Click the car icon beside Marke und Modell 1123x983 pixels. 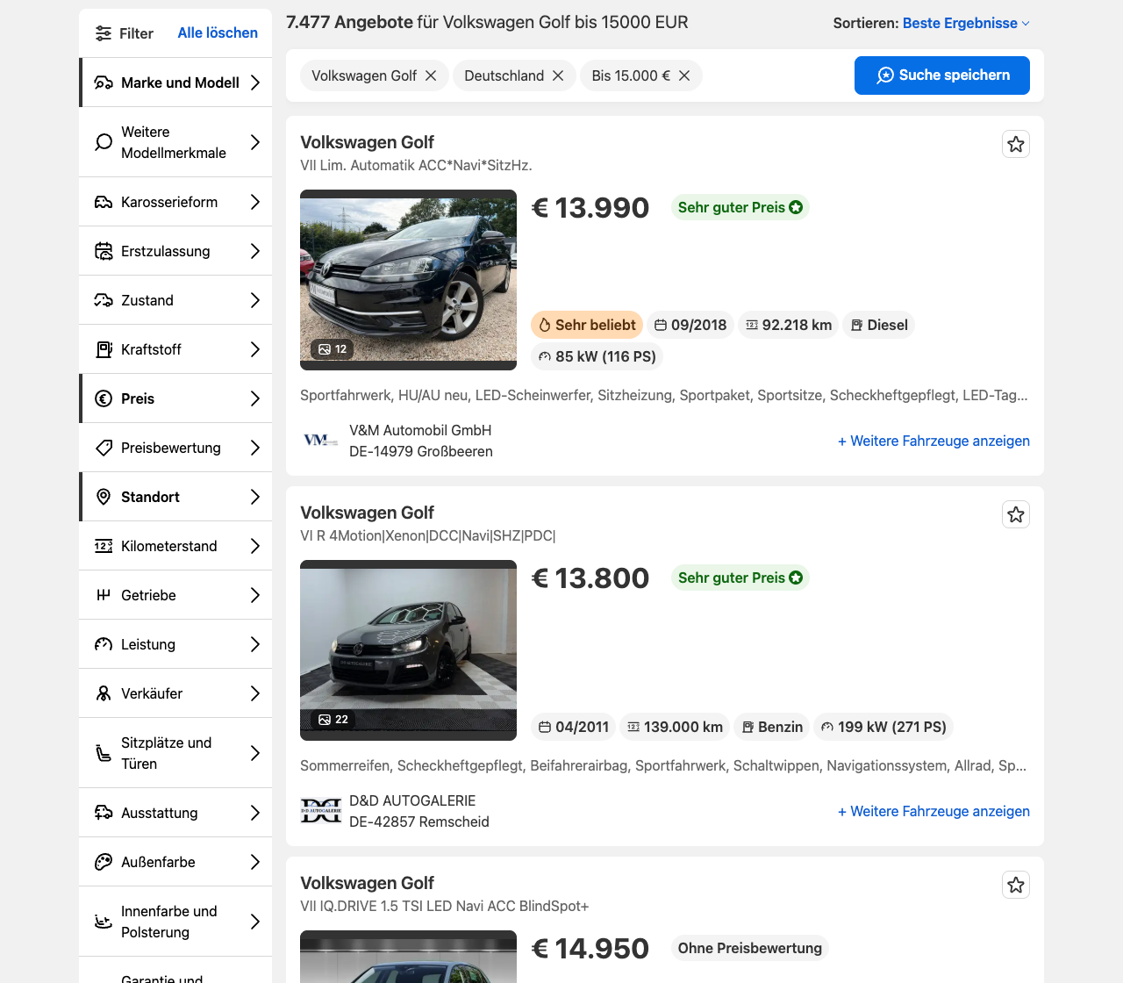coord(104,83)
